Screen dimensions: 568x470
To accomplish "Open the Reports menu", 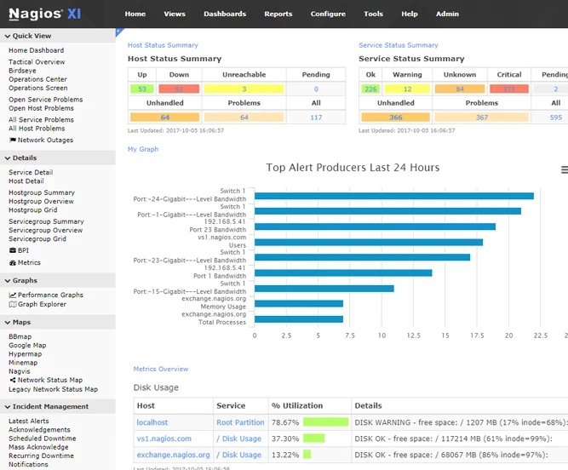I will tap(278, 14).
